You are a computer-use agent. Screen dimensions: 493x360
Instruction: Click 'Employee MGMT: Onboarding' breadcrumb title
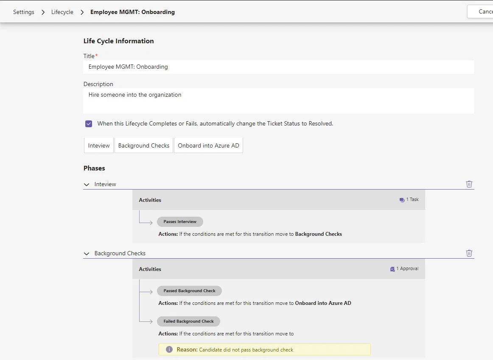(x=132, y=12)
